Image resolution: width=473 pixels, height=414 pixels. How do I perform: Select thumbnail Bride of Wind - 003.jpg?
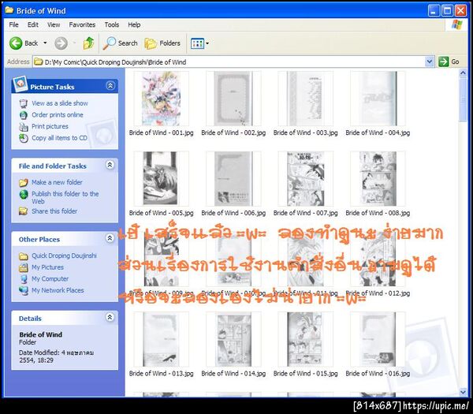[306, 99]
